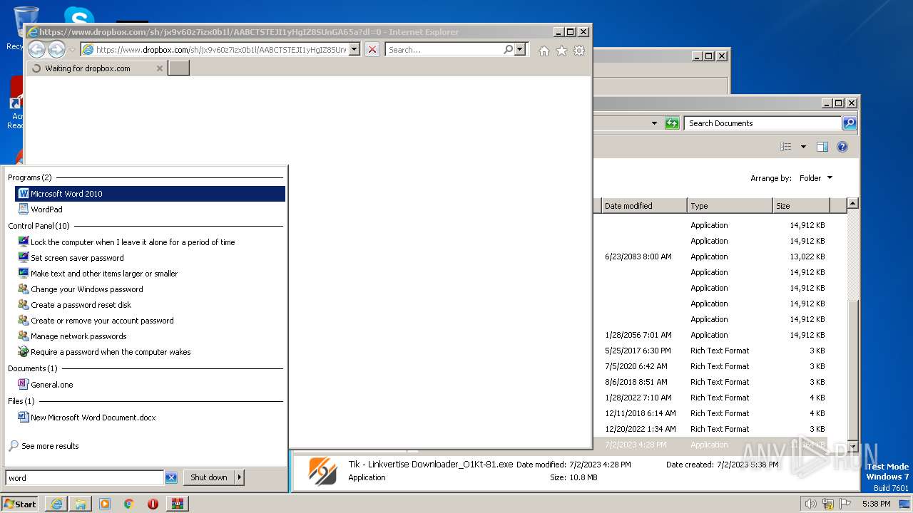This screenshot has height=513, width=913.
Task: Click the Start button
Action: (19, 504)
